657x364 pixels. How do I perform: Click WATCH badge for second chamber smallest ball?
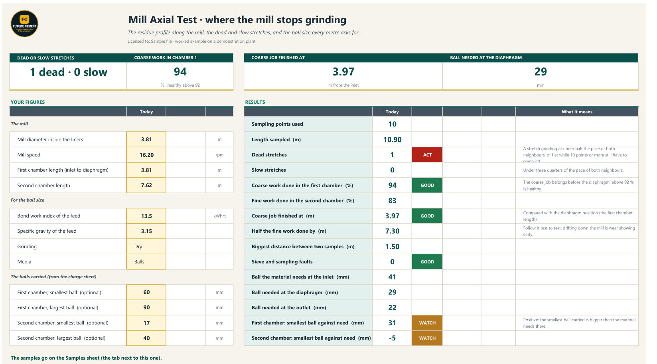coord(427,338)
